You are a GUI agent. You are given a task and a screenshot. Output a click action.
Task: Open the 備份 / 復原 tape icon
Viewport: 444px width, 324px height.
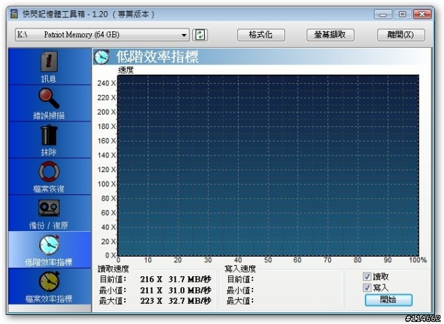coord(49,208)
